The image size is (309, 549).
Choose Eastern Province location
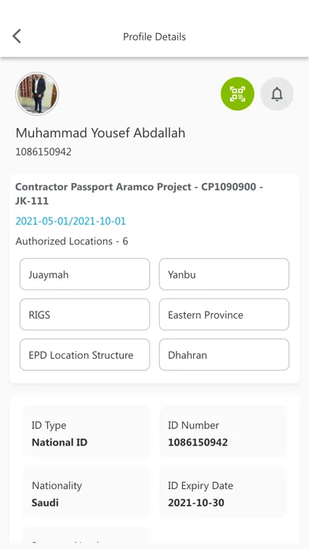(x=224, y=315)
